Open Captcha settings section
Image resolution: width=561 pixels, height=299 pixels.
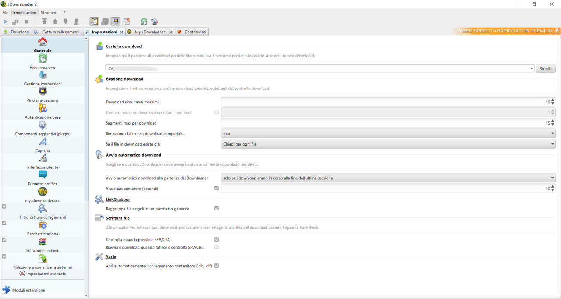click(x=43, y=145)
